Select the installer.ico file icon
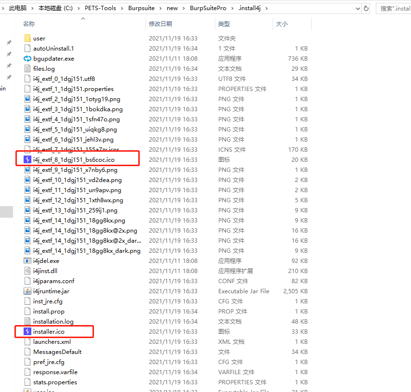The width and height of the screenshot is (411, 392). click(x=27, y=331)
